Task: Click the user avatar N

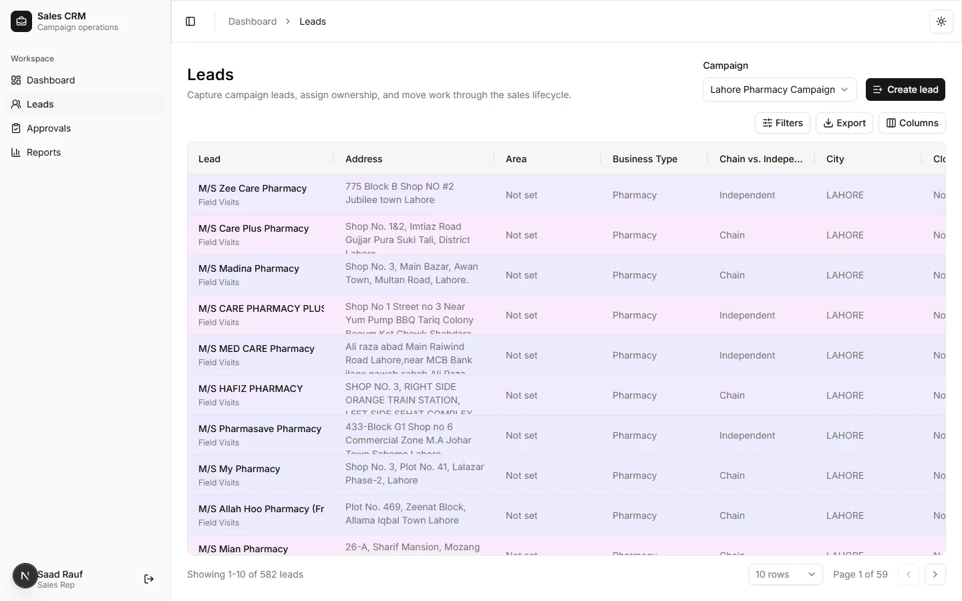Action: 25,576
